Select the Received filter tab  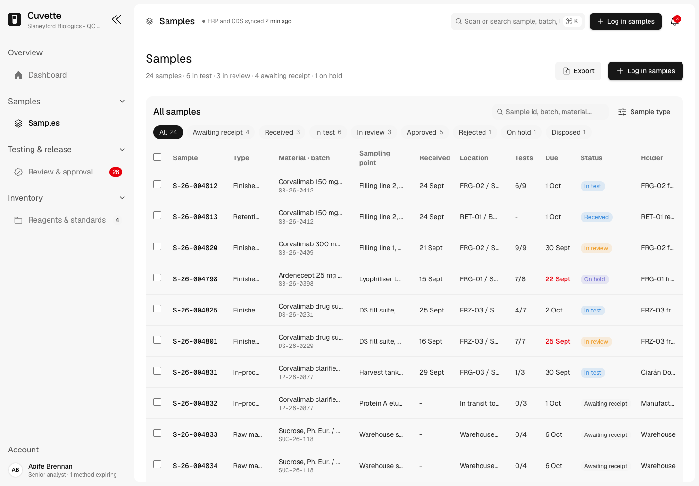[x=282, y=132]
